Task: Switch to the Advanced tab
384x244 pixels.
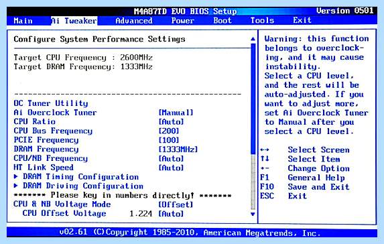Action: pyautogui.click(x=134, y=21)
